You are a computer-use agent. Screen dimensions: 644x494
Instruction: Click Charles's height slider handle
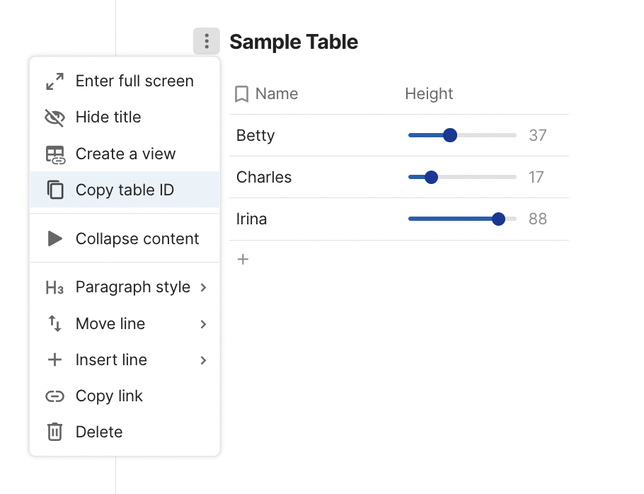tap(431, 177)
